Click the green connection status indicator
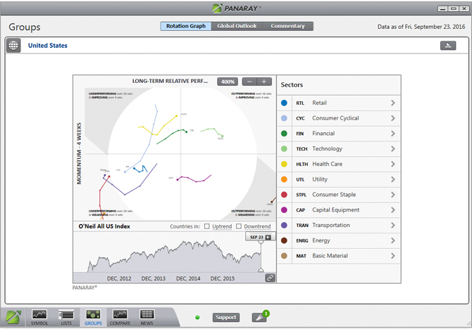The height and width of the screenshot is (329, 472). [x=197, y=317]
